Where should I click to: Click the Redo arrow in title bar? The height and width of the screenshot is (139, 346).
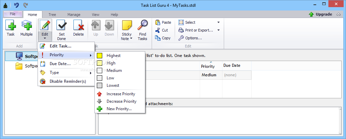[26, 5]
